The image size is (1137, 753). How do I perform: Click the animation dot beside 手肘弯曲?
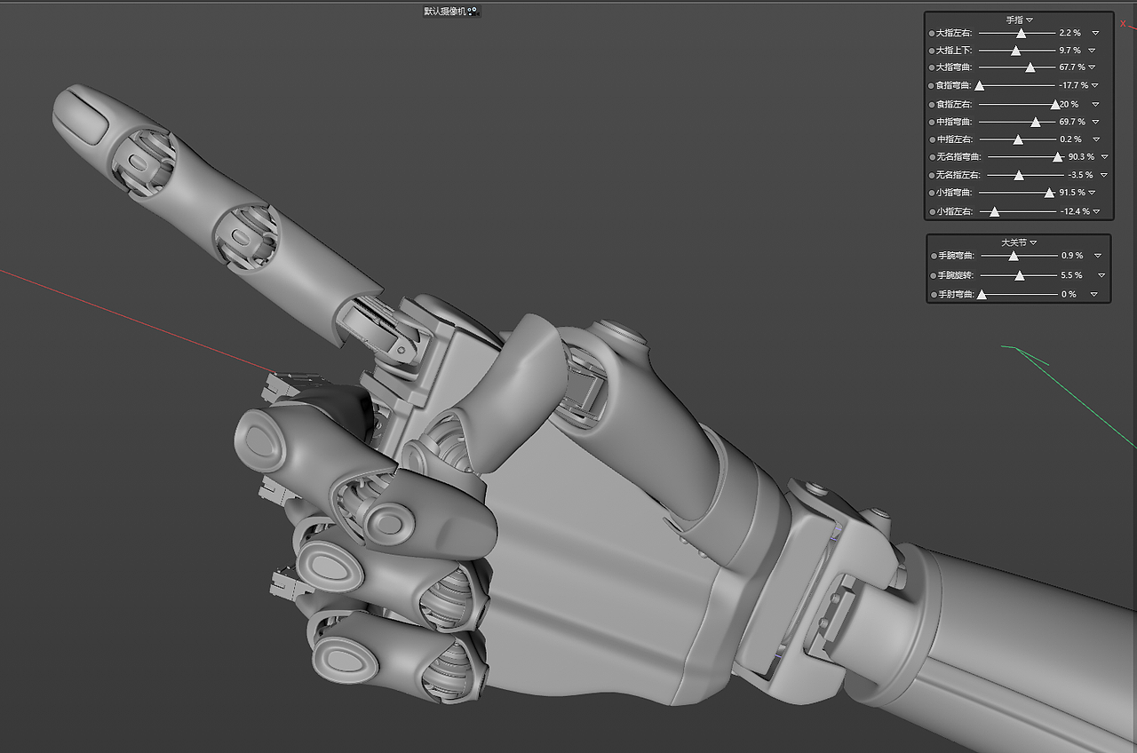click(934, 295)
